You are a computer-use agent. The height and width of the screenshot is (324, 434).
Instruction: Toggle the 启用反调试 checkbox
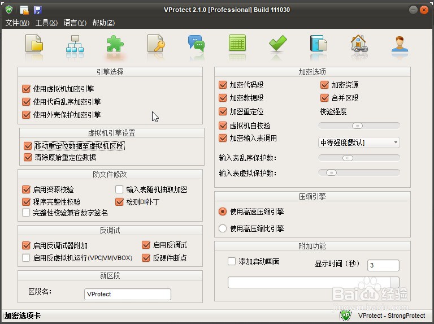[x=146, y=245]
